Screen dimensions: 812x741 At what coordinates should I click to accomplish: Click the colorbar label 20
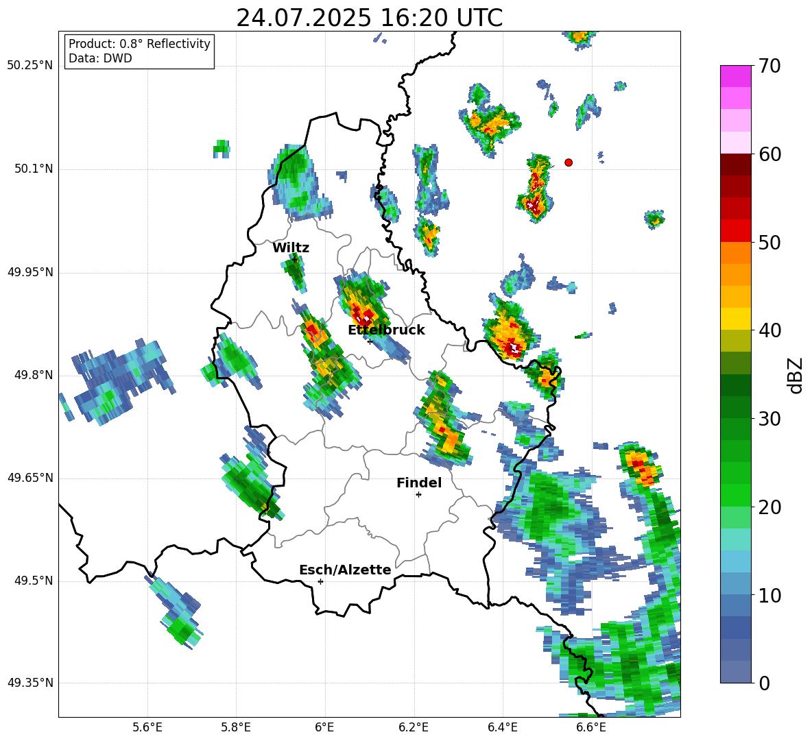coord(769,507)
